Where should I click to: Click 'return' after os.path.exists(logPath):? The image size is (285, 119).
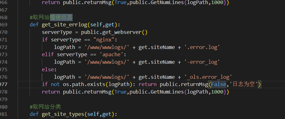coord(148,84)
